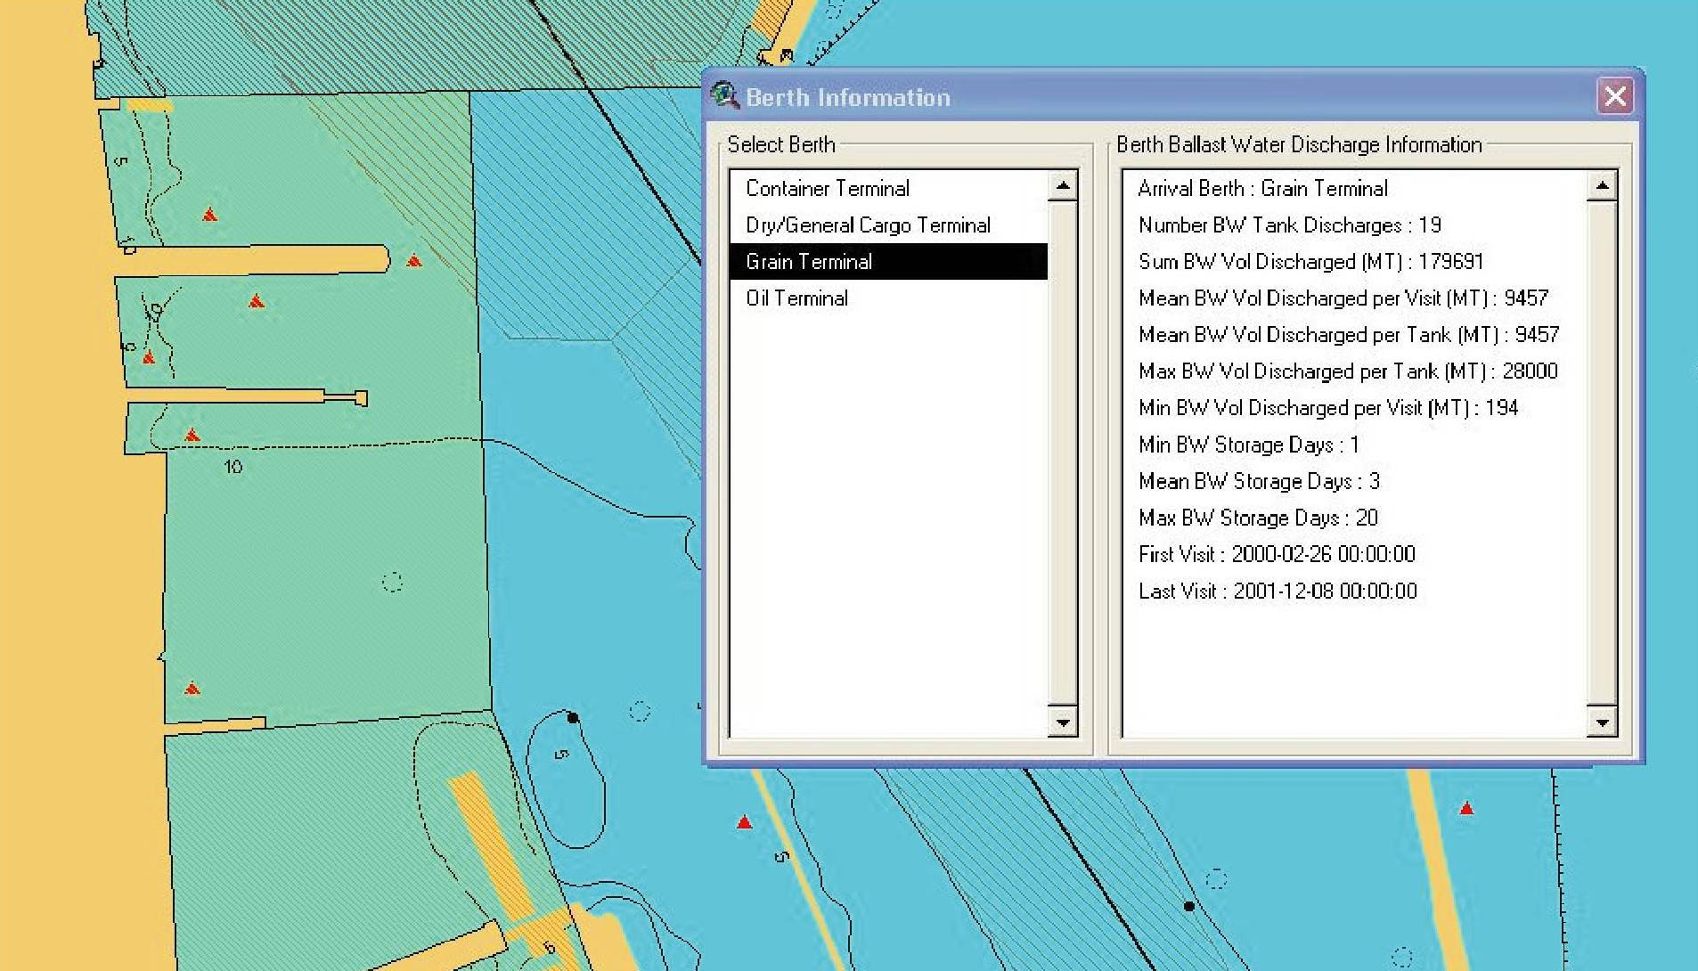
Task: Click red triangle marker at far right of map
Action: pyautogui.click(x=1466, y=809)
